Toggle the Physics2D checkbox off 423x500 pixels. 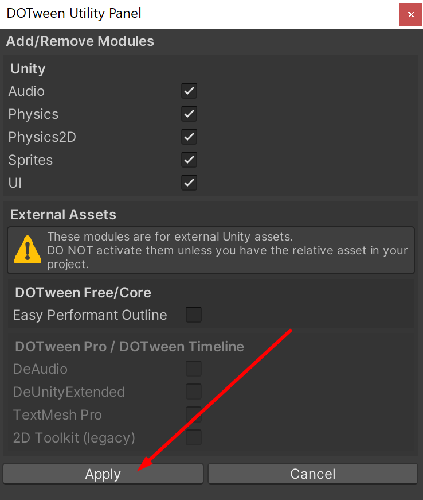pos(189,137)
